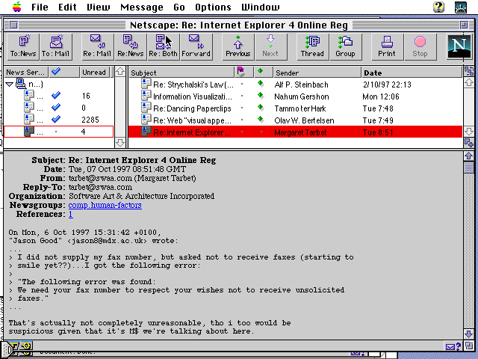This screenshot has height=359, width=478.
Task: Select Re: Internet Explorer message row
Action: tap(295, 132)
